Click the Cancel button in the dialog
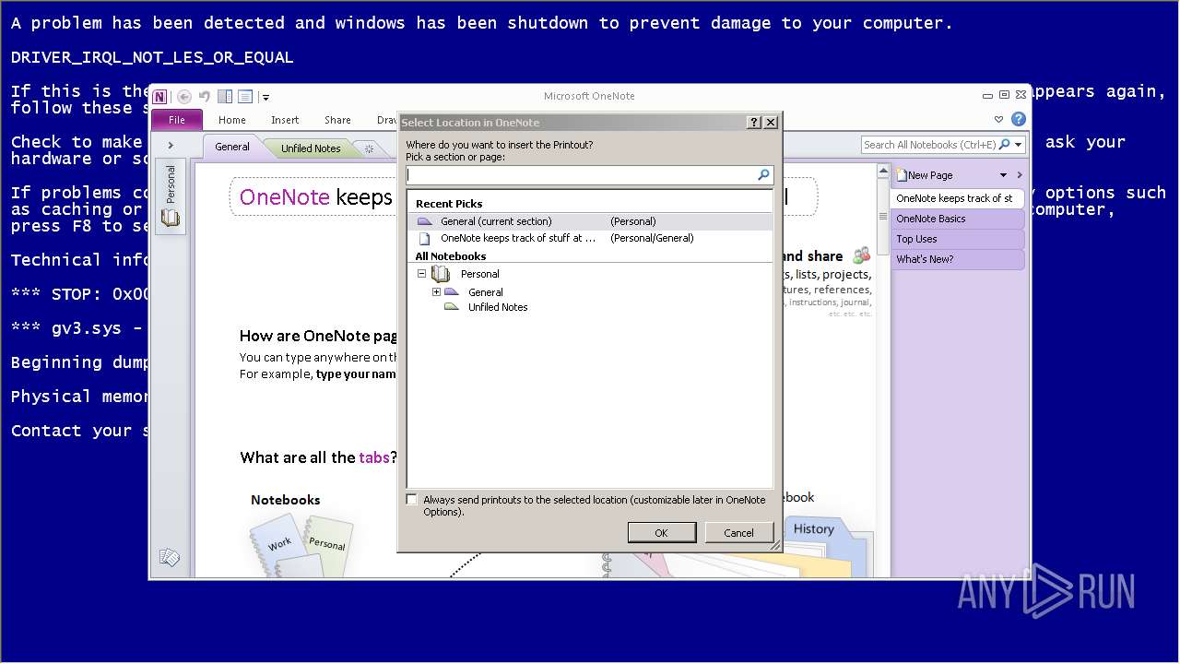 (x=738, y=533)
